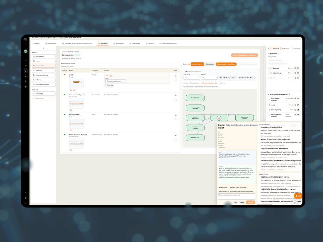
Task: Click the edit icon in the Urban Drainage (System) table row
Action: tap(176, 135)
